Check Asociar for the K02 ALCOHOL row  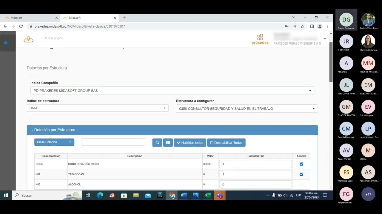pyautogui.click(x=301, y=184)
